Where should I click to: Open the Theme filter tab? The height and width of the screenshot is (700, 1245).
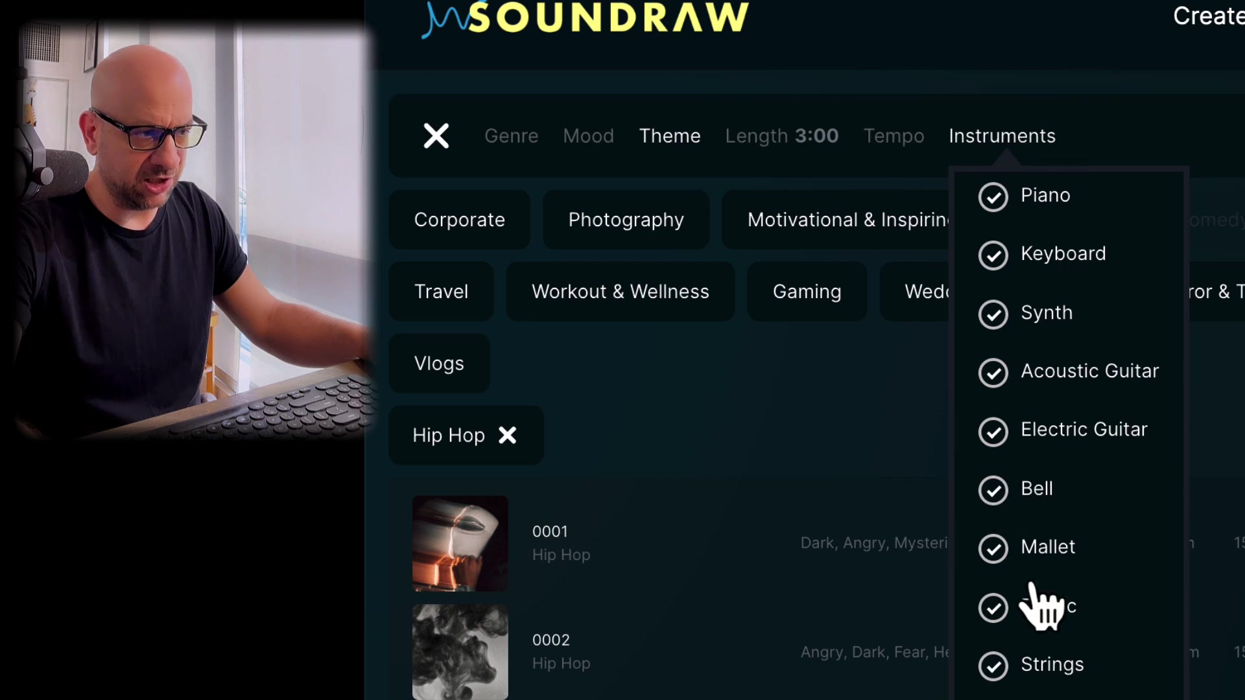[669, 136]
